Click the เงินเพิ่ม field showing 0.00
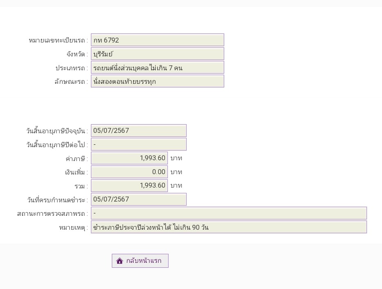Screen dimensions: 382x289 click(129, 172)
